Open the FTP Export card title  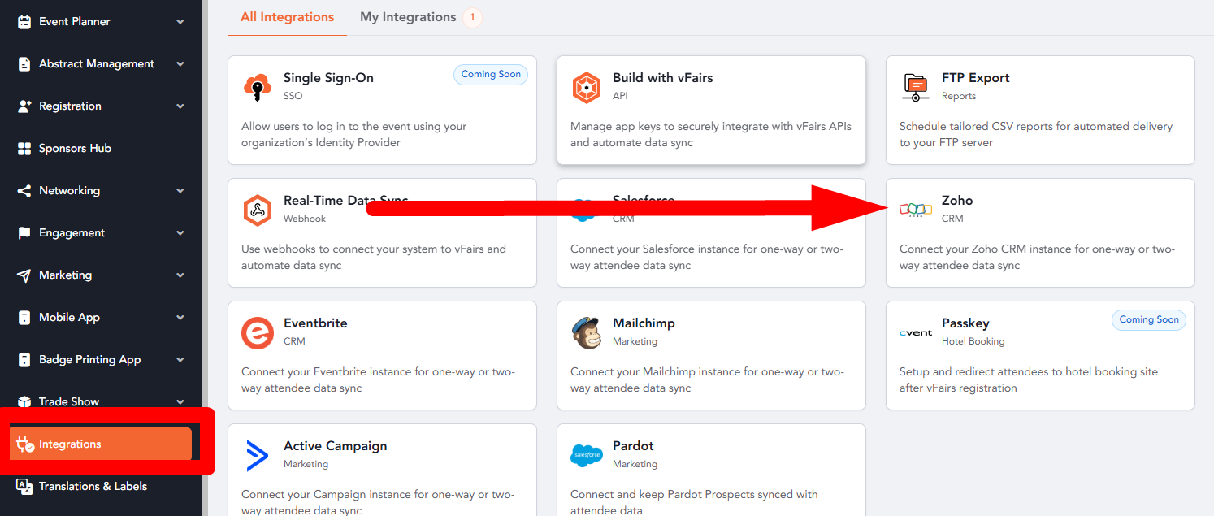[975, 78]
